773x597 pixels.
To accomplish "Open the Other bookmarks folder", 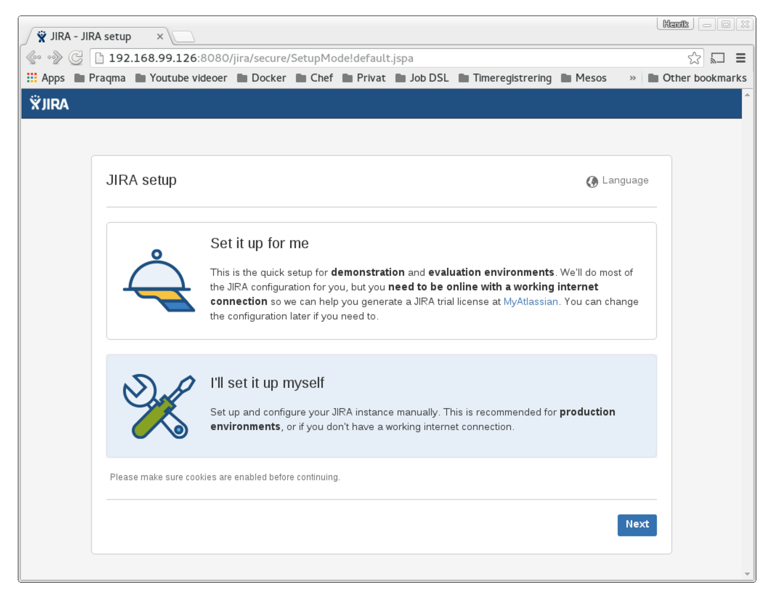I will (x=697, y=78).
